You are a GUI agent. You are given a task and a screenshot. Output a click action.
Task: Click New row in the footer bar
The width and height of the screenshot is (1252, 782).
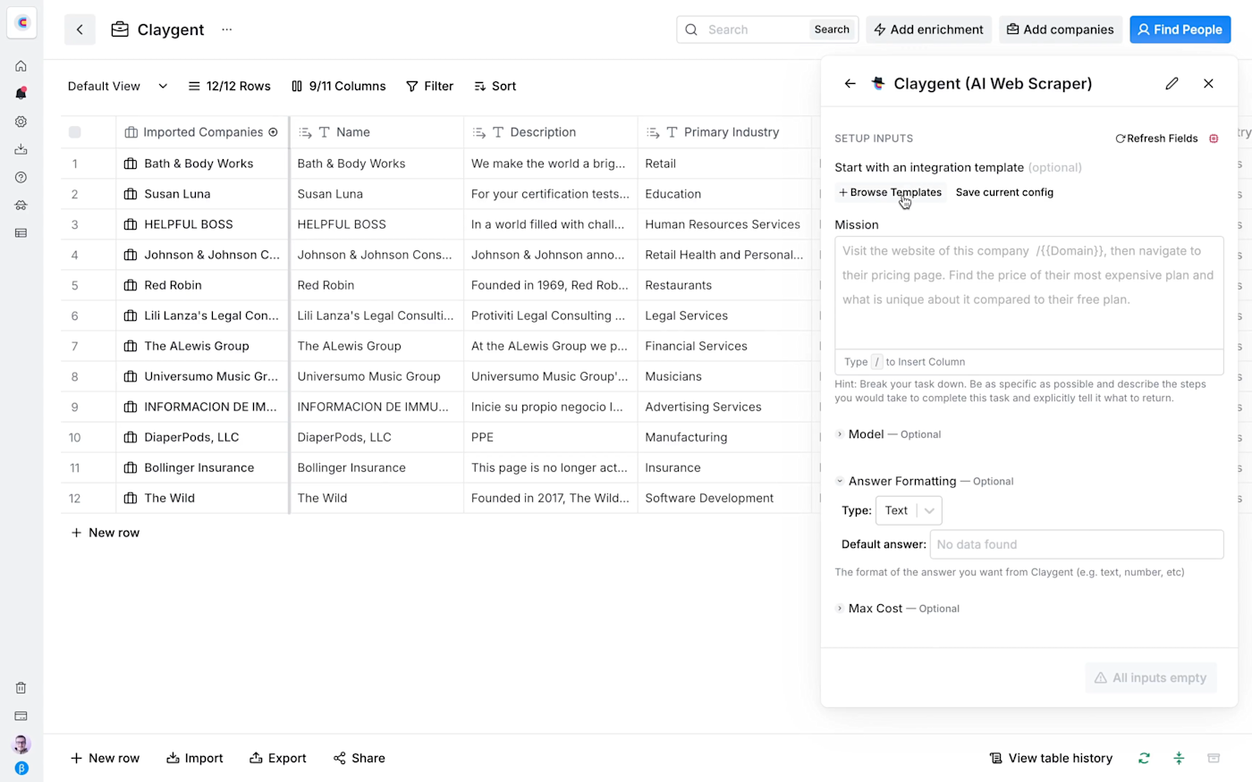[106, 758]
